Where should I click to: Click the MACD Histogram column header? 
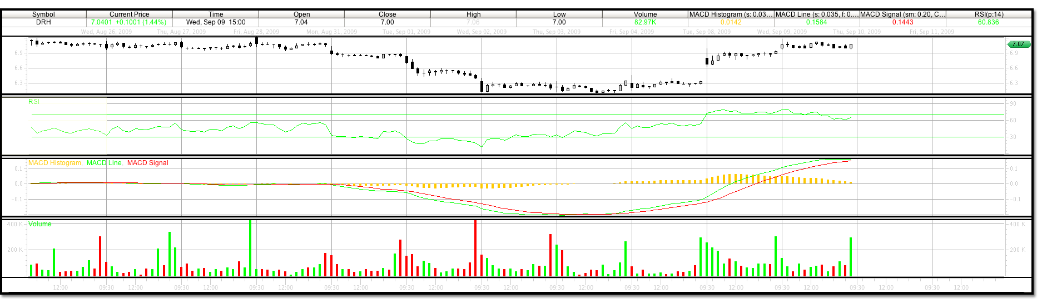(731, 14)
